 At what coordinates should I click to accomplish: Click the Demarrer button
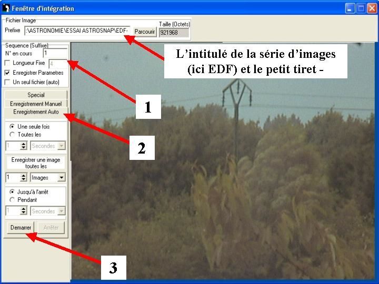tap(21, 228)
